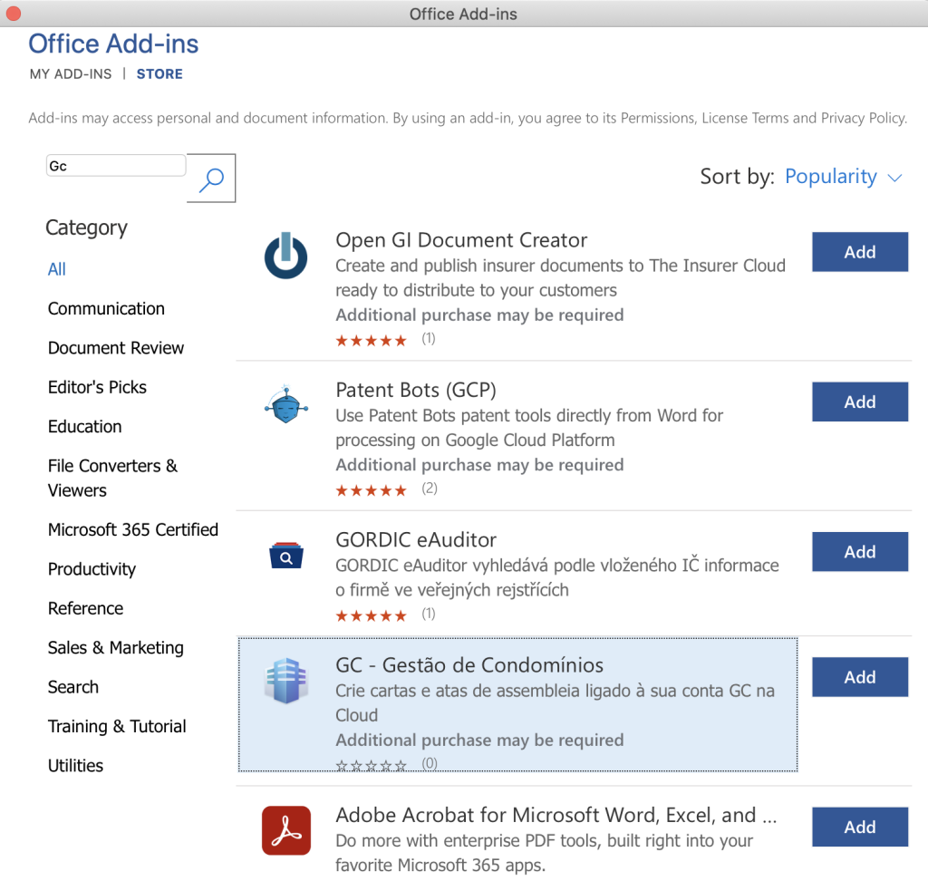Screen dimensions: 928x881
Task: Filter by Sales & Marketing category
Action: pos(116,648)
